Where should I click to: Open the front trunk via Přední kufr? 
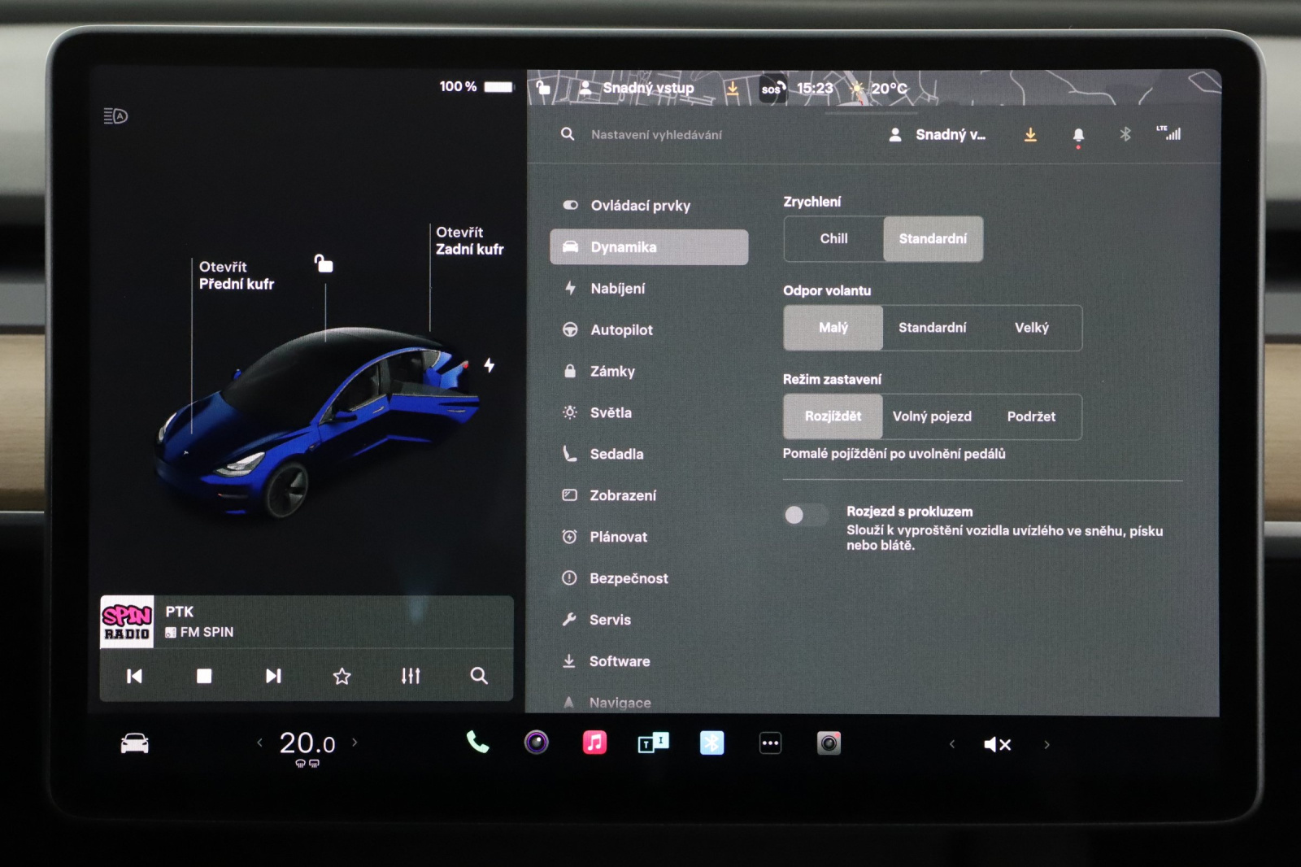[236, 276]
